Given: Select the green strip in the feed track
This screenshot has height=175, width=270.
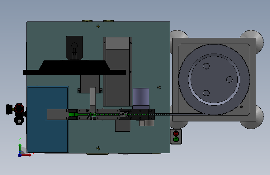Looking at the screenshot, I should (x=73, y=115).
